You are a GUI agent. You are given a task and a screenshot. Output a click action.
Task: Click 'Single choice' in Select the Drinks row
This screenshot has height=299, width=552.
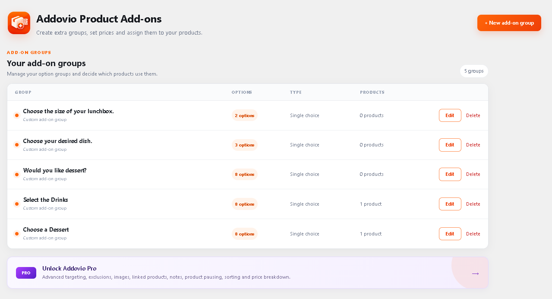pos(305,204)
